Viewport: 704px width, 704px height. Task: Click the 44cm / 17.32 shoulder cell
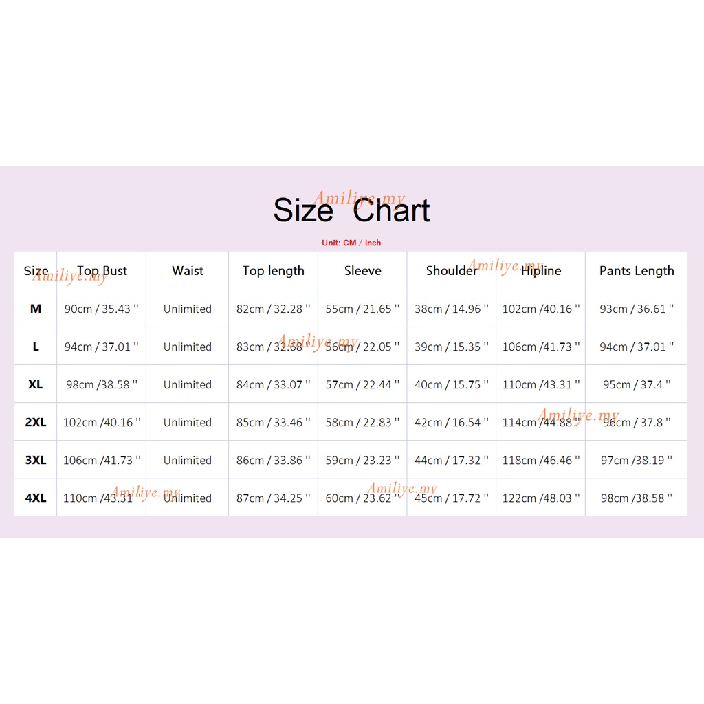(x=451, y=461)
